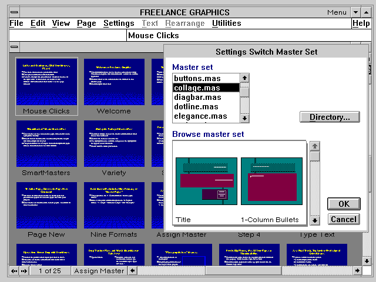This screenshot has height=282, width=376.
Task: Click browse master set scroll down arrow
Action: 315,220
